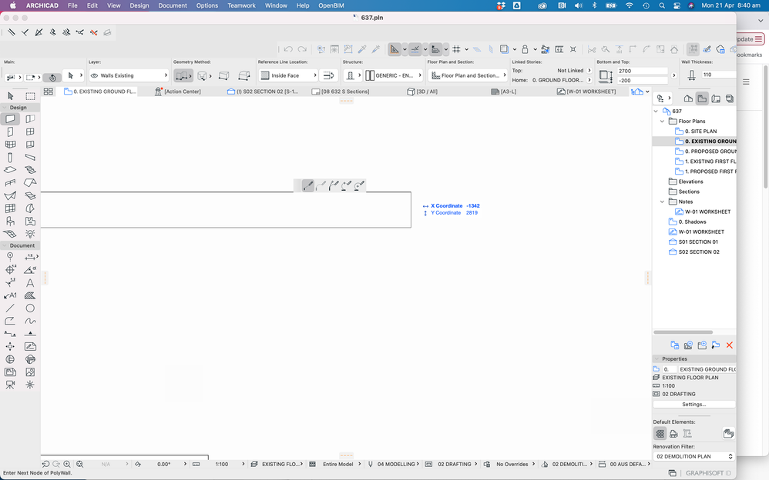Select Straight wall geometry method
The width and height of the screenshot is (769, 480).
(x=183, y=75)
